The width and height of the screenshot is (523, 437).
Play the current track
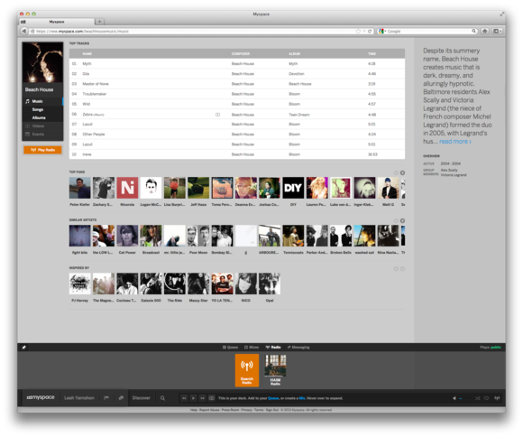coord(193,398)
